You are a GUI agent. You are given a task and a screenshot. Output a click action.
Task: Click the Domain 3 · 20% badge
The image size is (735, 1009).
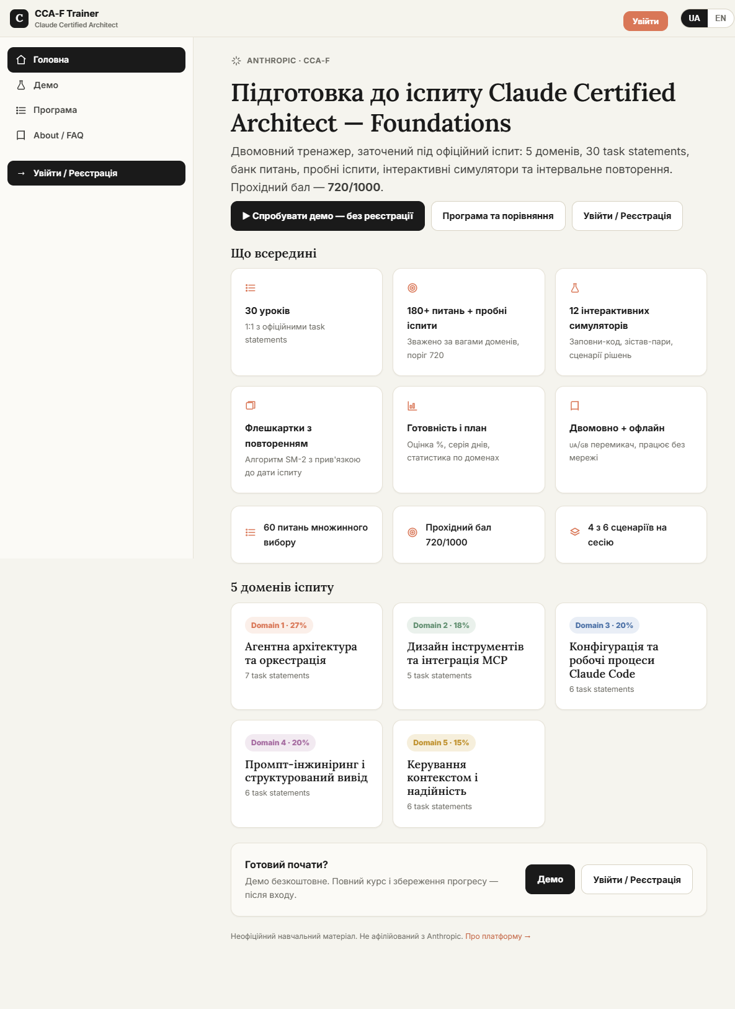[x=604, y=626]
